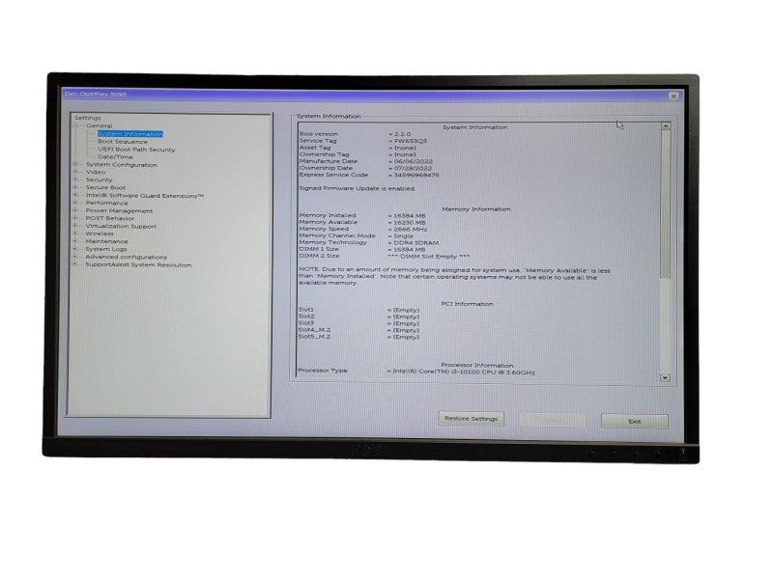773x579 pixels.
Task: Click the Ownership Date value
Action: point(413,168)
